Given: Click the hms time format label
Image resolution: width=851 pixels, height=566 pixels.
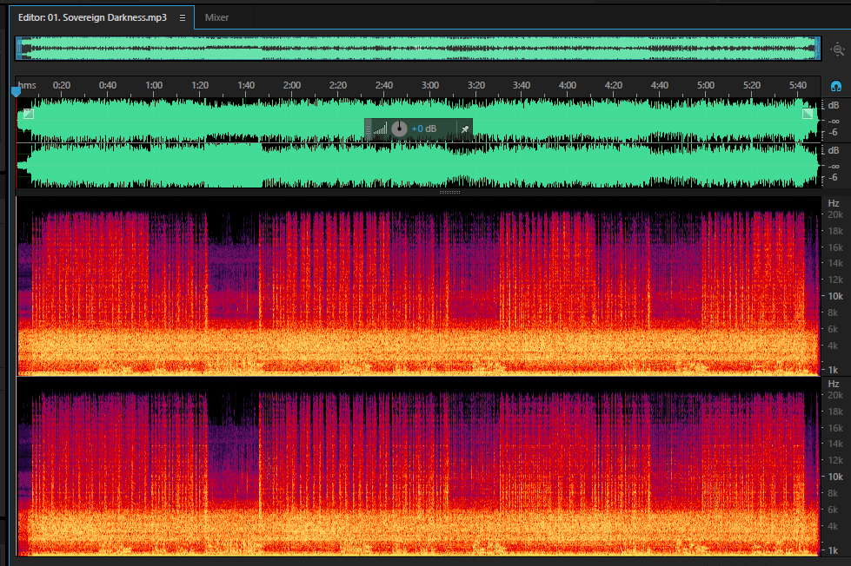Looking at the screenshot, I should (27, 85).
